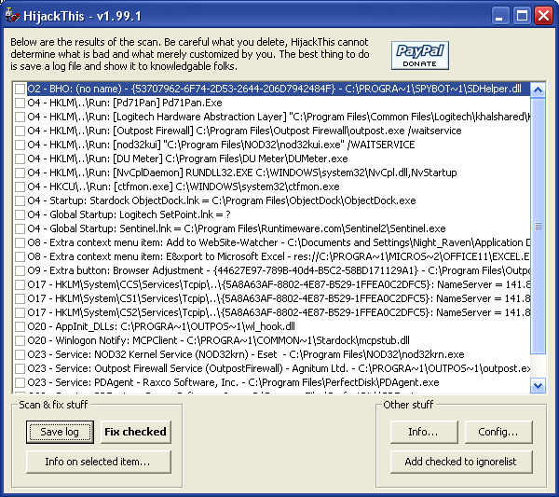Tick the Browser Adjustment extra button checkbox
559x497 pixels.
tap(20, 270)
